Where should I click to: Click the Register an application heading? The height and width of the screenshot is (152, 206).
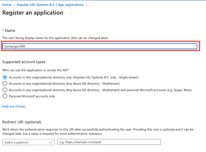click(33, 13)
